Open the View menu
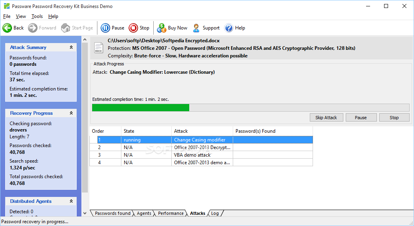The width and height of the screenshot is (414, 226). point(21,16)
